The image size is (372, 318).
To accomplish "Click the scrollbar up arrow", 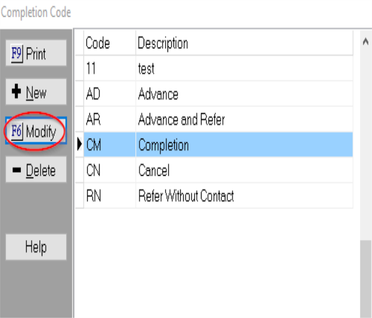I will click(365, 42).
